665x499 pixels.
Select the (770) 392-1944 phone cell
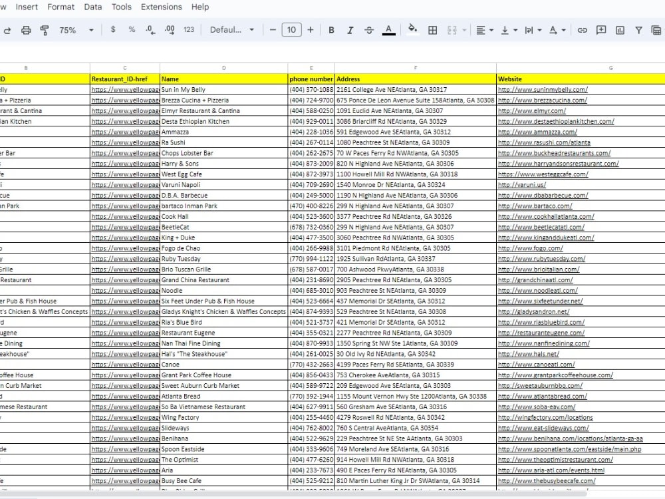[311, 397]
